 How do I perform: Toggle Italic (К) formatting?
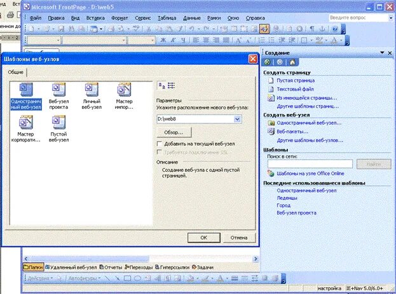174,40
